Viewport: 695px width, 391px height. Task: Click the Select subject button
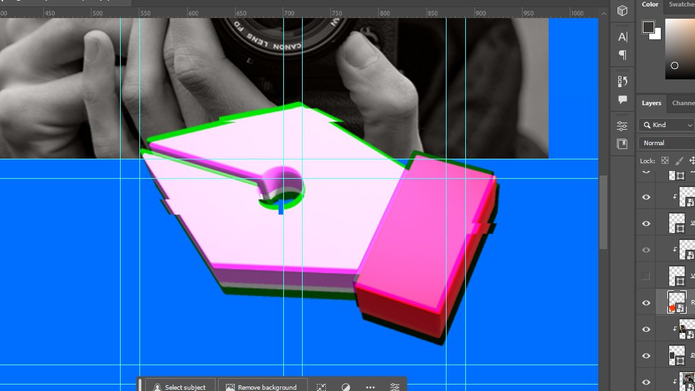pos(181,386)
